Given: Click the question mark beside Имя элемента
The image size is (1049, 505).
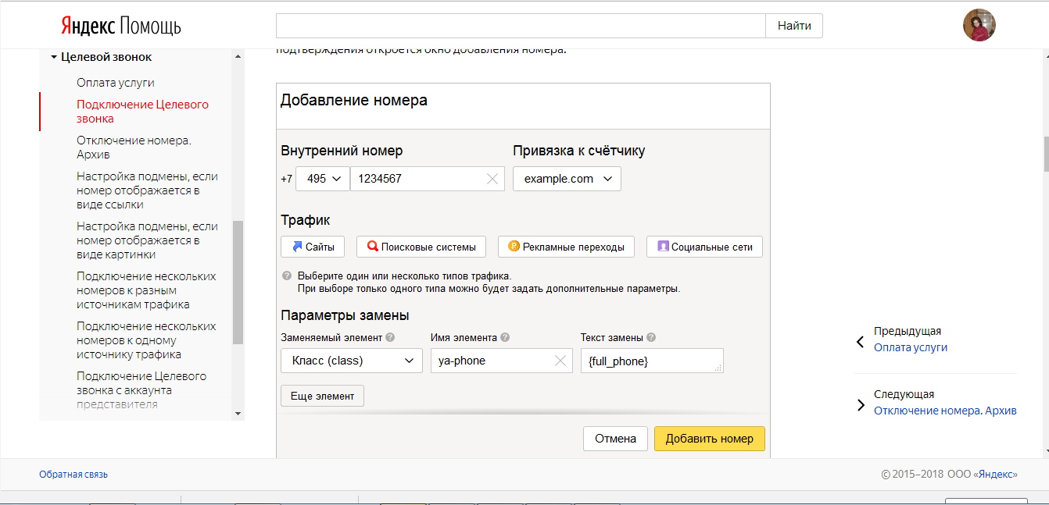Looking at the screenshot, I should [x=505, y=336].
